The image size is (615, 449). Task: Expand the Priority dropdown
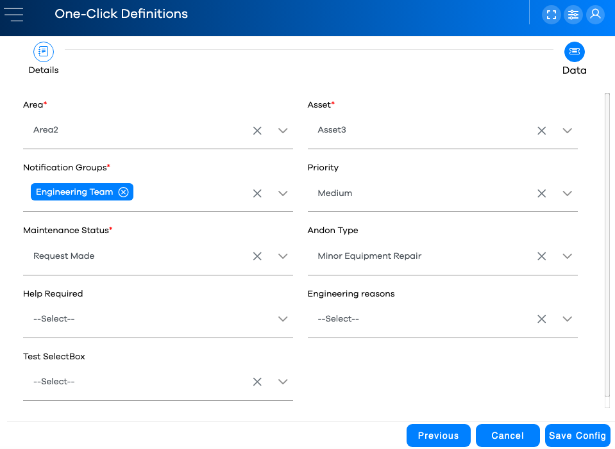[x=567, y=193]
